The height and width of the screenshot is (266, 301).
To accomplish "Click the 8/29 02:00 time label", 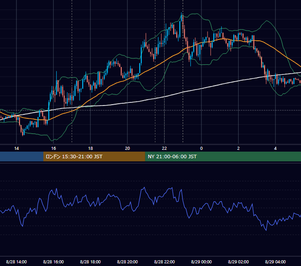I will [238, 262].
